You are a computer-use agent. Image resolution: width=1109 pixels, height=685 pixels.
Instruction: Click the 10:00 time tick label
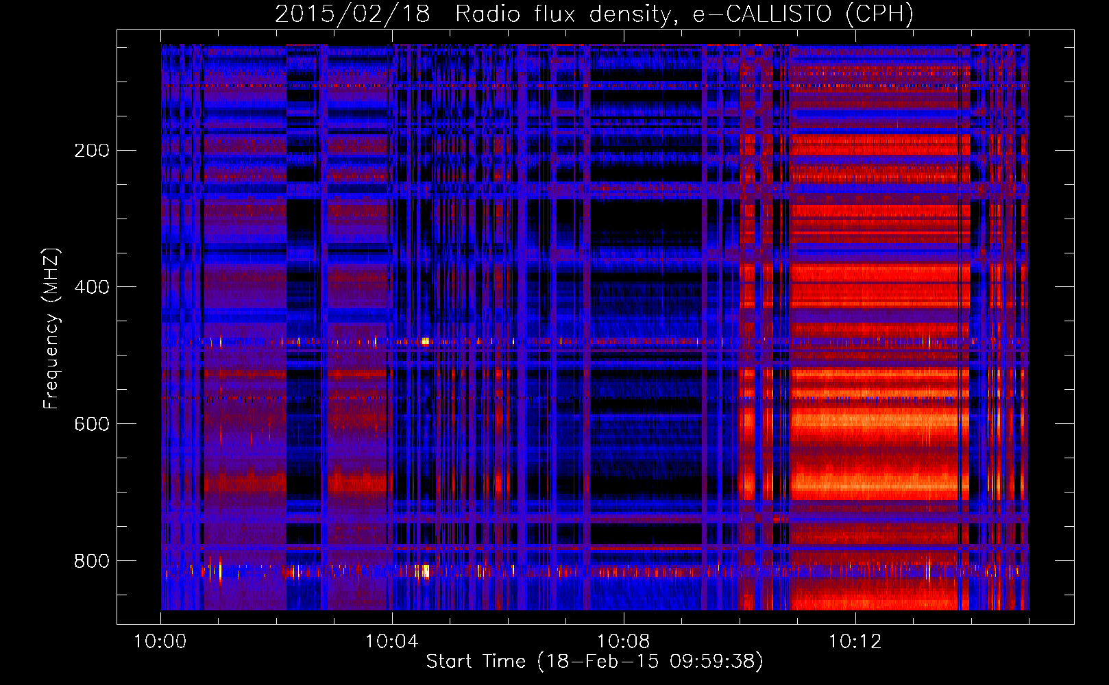tap(160, 642)
